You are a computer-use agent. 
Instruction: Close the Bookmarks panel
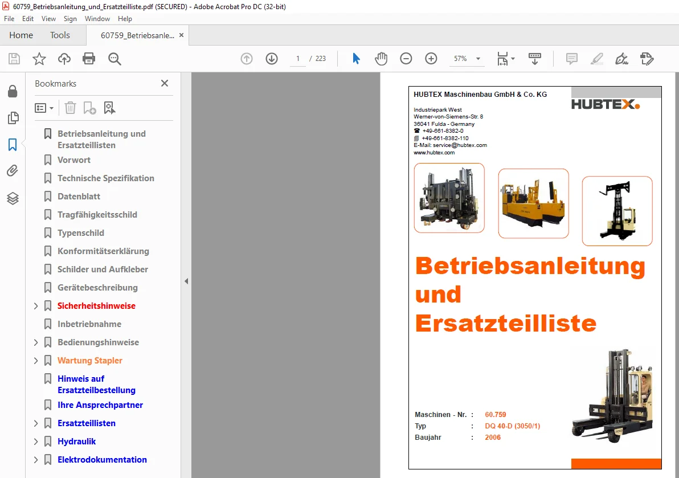[x=165, y=83]
